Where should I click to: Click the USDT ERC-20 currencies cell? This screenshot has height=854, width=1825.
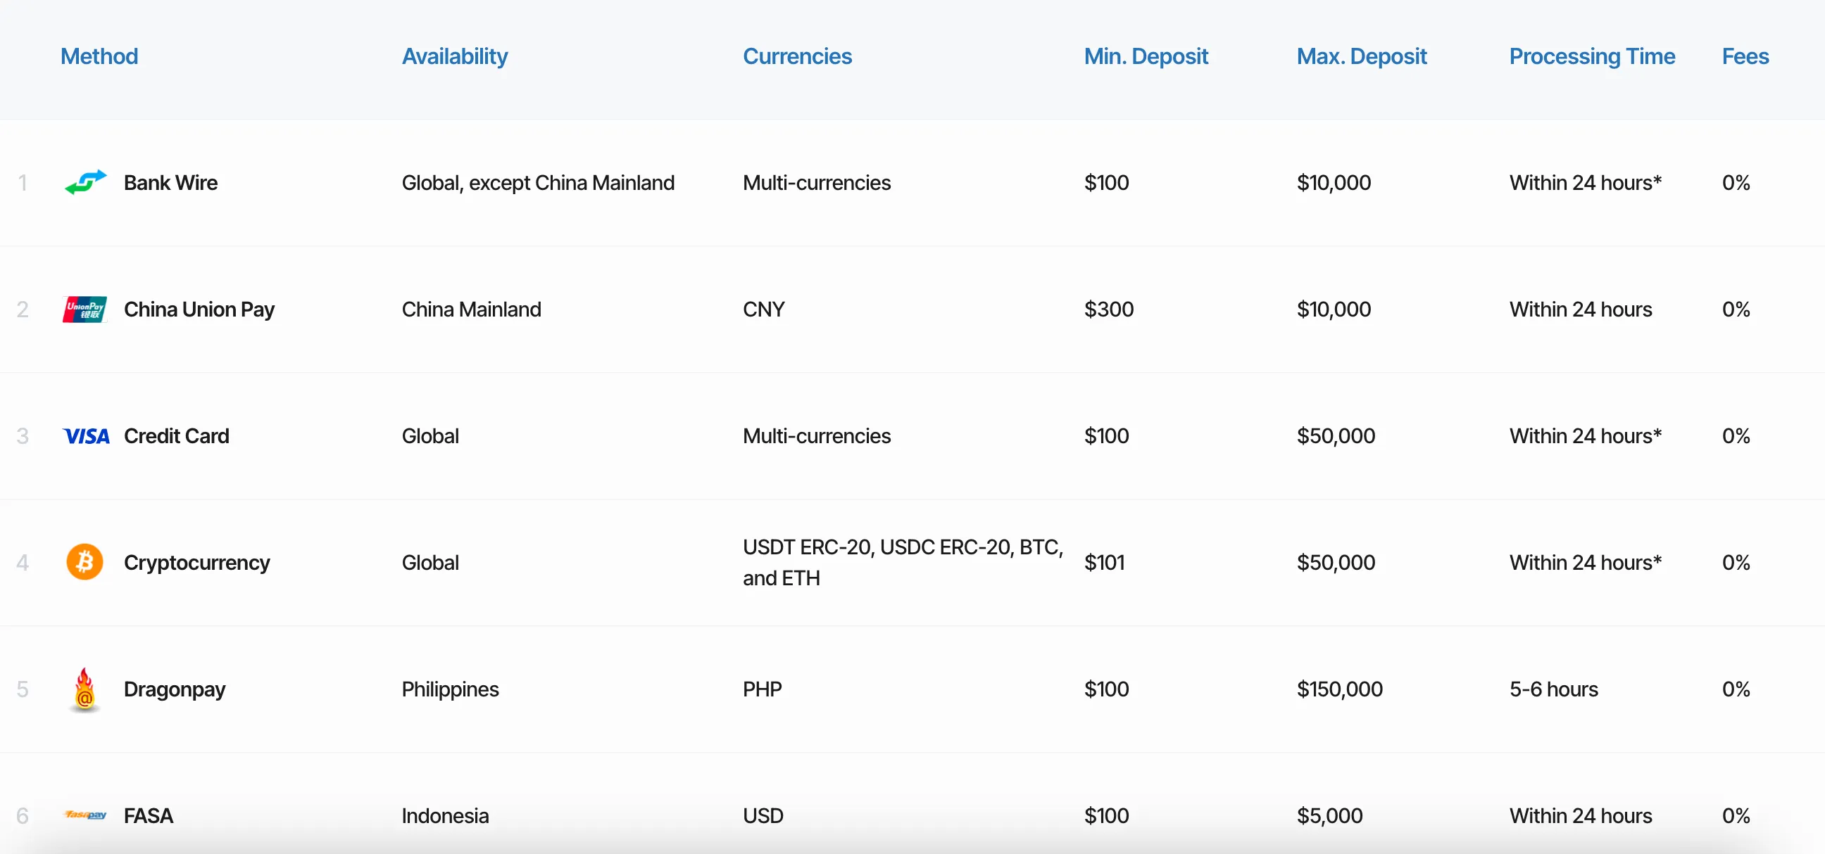pos(903,563)
